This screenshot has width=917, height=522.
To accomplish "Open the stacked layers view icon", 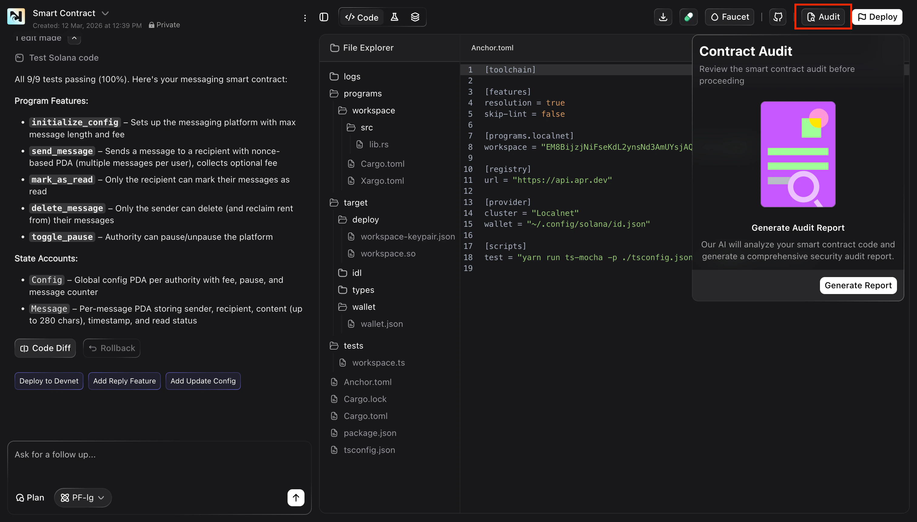I will click(x=415, y=17).
